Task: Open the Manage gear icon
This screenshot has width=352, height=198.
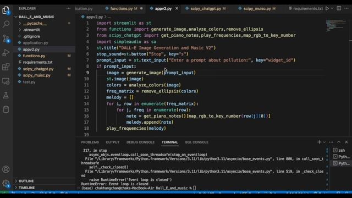Action: click(6, 184)
